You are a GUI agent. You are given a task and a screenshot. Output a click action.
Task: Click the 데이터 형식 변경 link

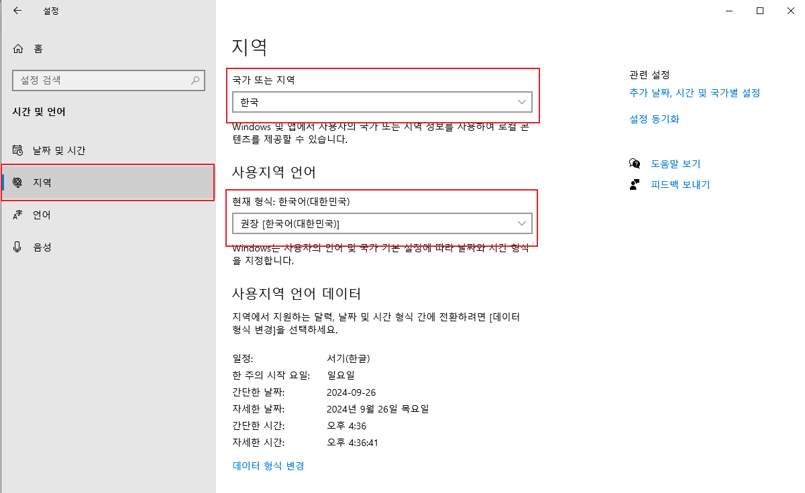click(x=268, y=465)
